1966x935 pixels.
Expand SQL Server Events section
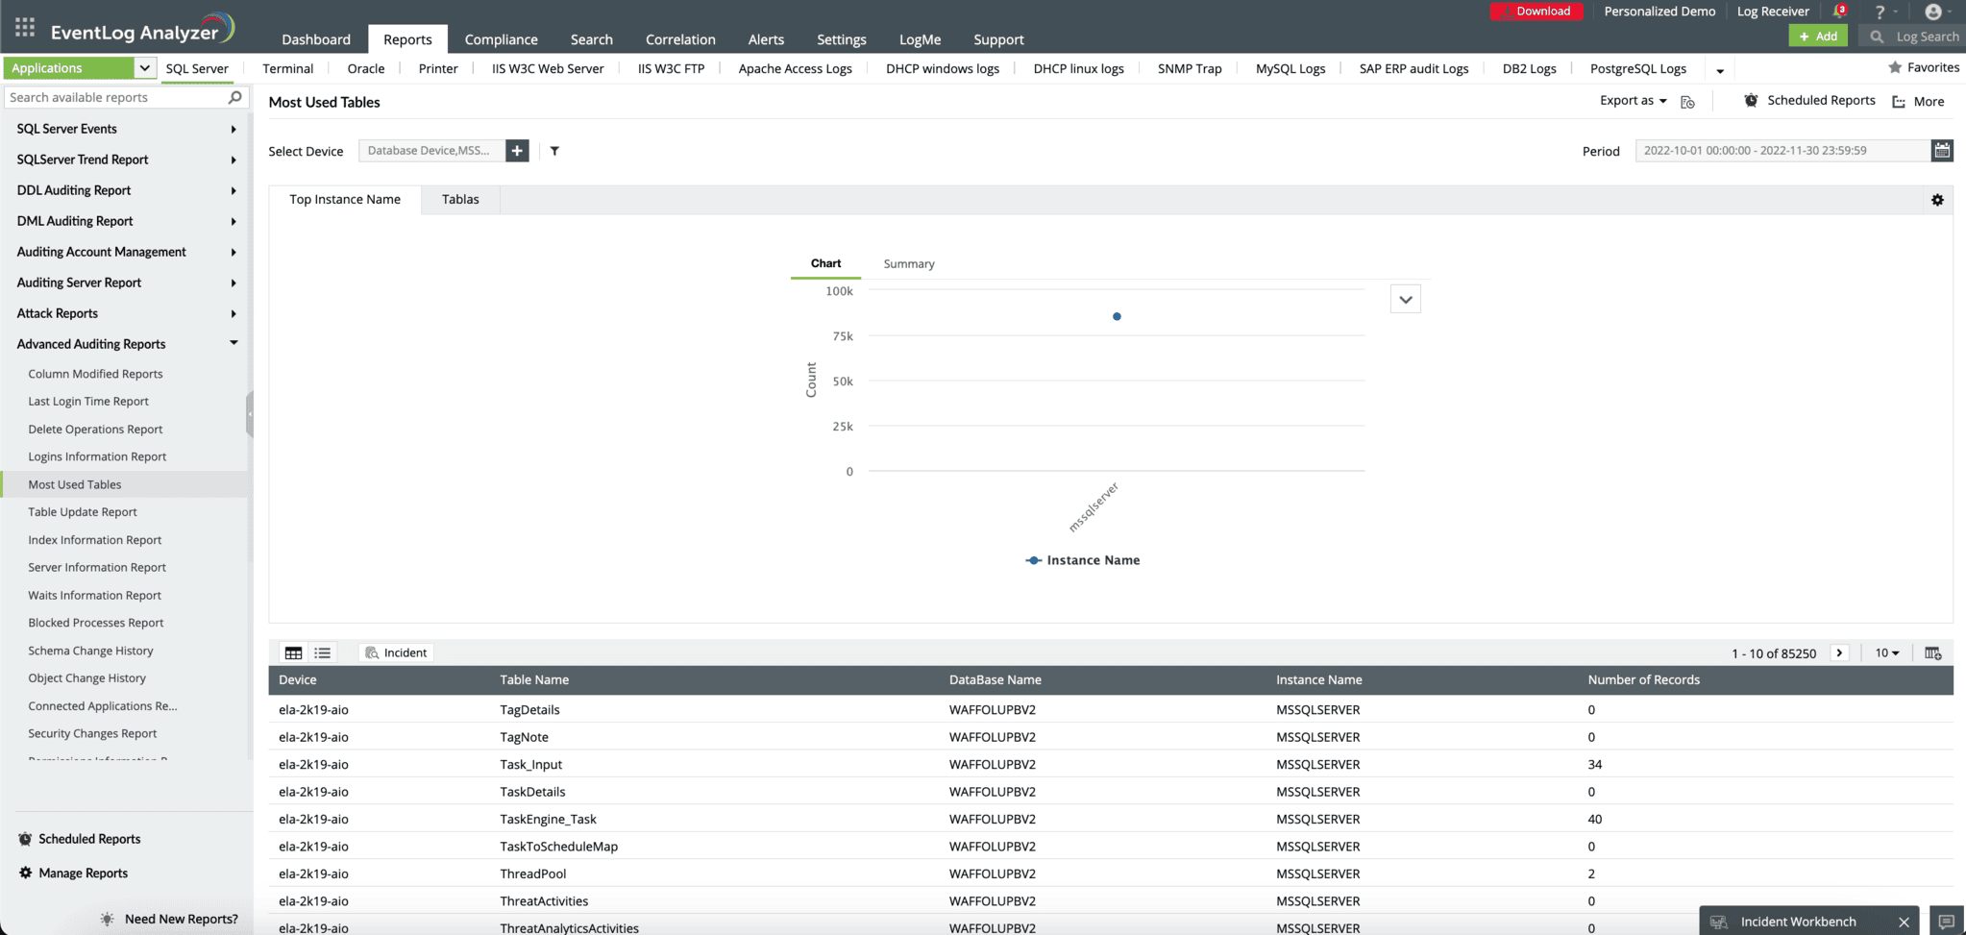click(x=233, y=129)
